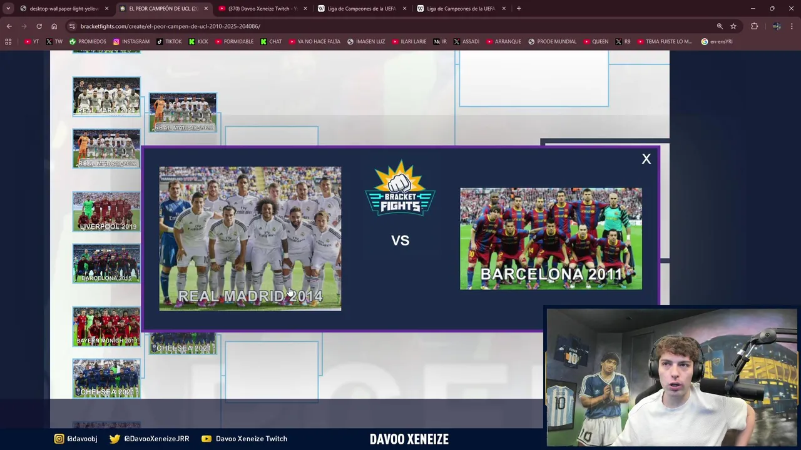Viewport: 801px width, 450px height.
Task: Open the R9 bookmark
Action: point(623,41)
